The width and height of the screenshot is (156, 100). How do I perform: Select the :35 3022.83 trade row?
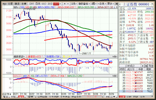pyautogui.click(x=136, y=91)
